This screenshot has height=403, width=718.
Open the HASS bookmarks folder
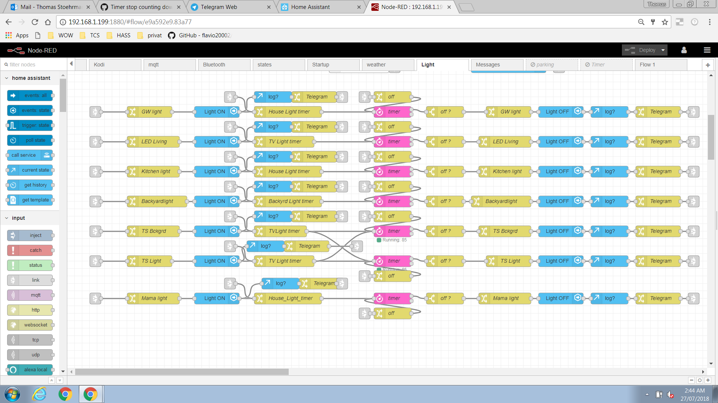(x=119, y=35)
